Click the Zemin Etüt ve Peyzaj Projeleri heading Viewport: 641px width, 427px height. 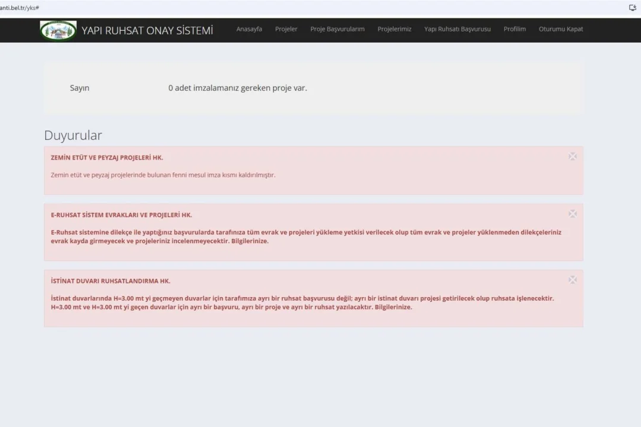(x=107, y=158)
